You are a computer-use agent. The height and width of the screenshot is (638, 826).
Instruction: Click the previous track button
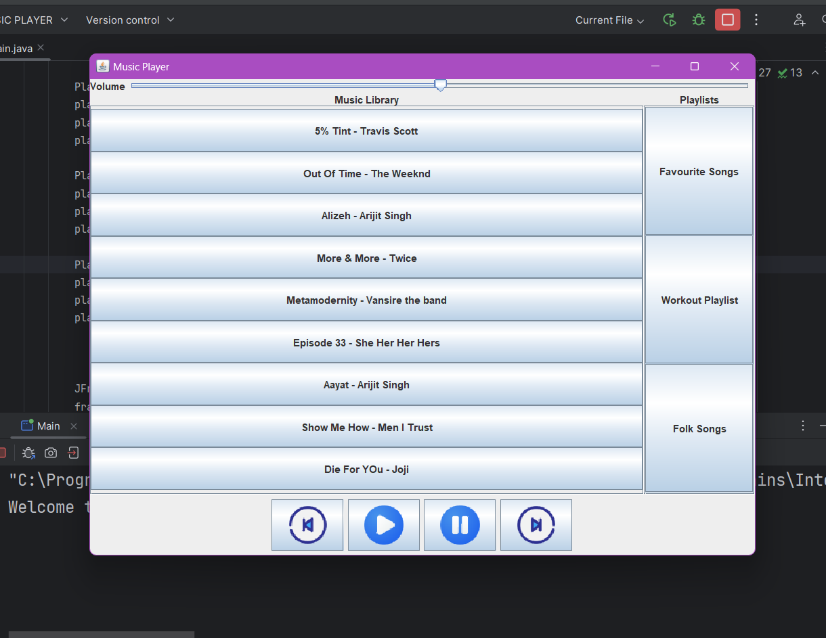pos(307,525)
